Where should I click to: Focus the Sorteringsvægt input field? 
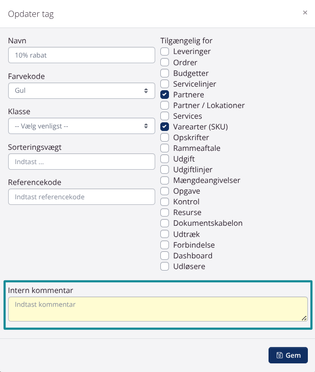(82, 162)
